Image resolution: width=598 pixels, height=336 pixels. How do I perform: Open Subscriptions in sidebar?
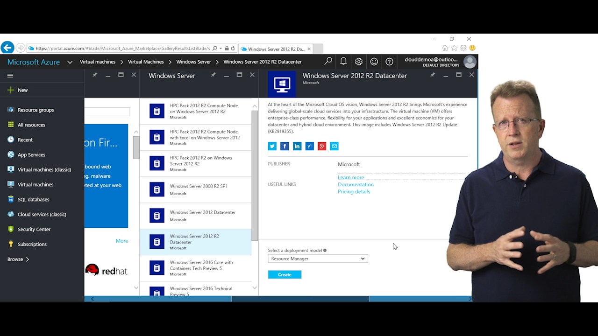[27, 244]
